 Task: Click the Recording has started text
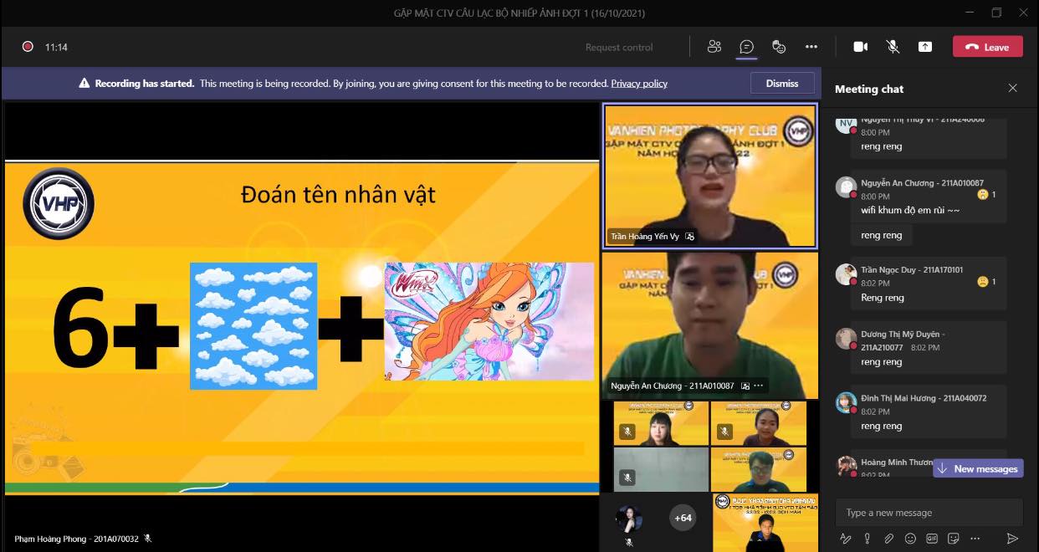[x=144, y=84]
